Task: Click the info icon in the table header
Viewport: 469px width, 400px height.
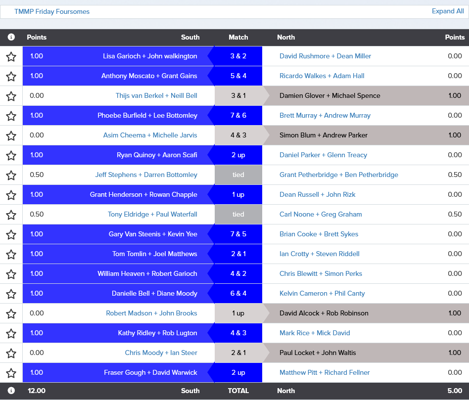Action: click(11, 37)
